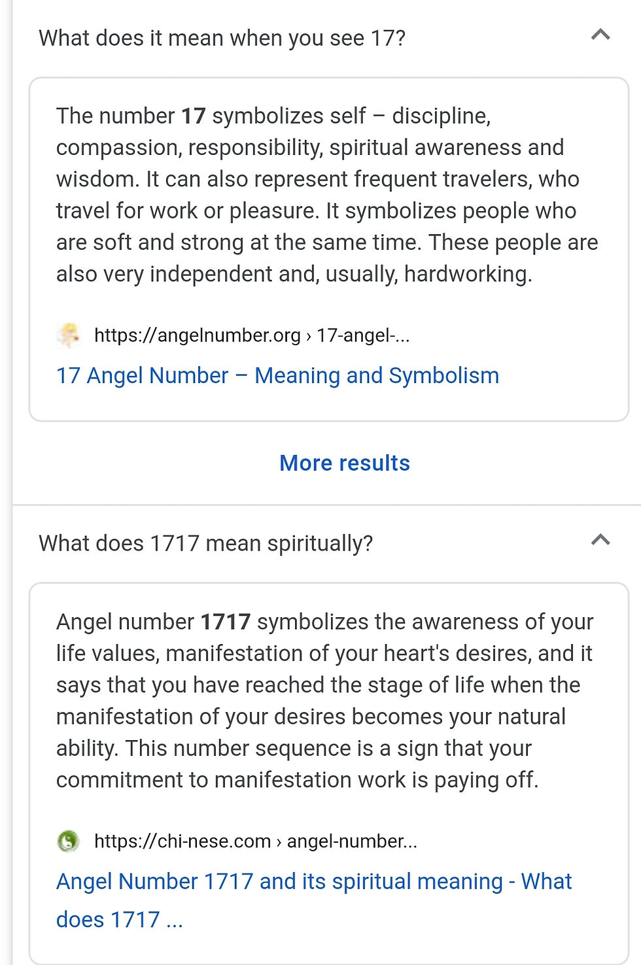Click "does 1717 ..." on the link's second line

(x=119, y=920)
